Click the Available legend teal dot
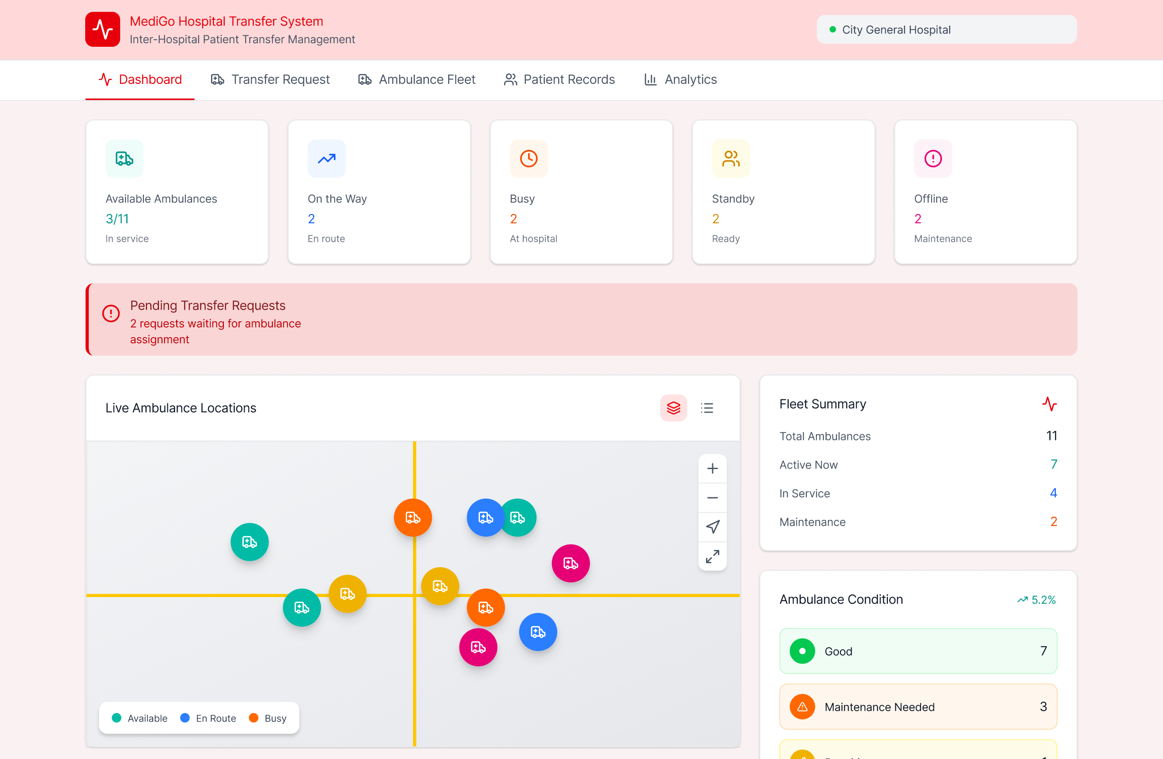The image size is (1163, 759). [116, 718]
